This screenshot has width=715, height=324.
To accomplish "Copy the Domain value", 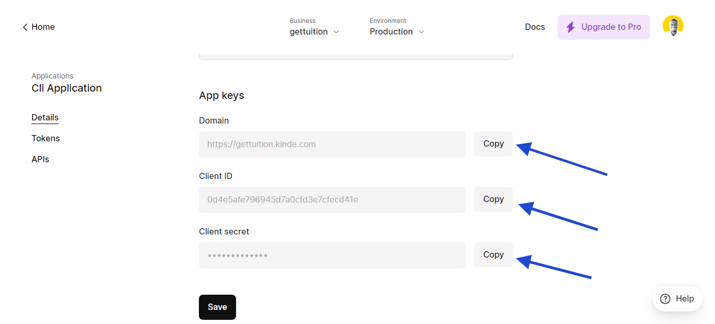I will tap(494, 144).
